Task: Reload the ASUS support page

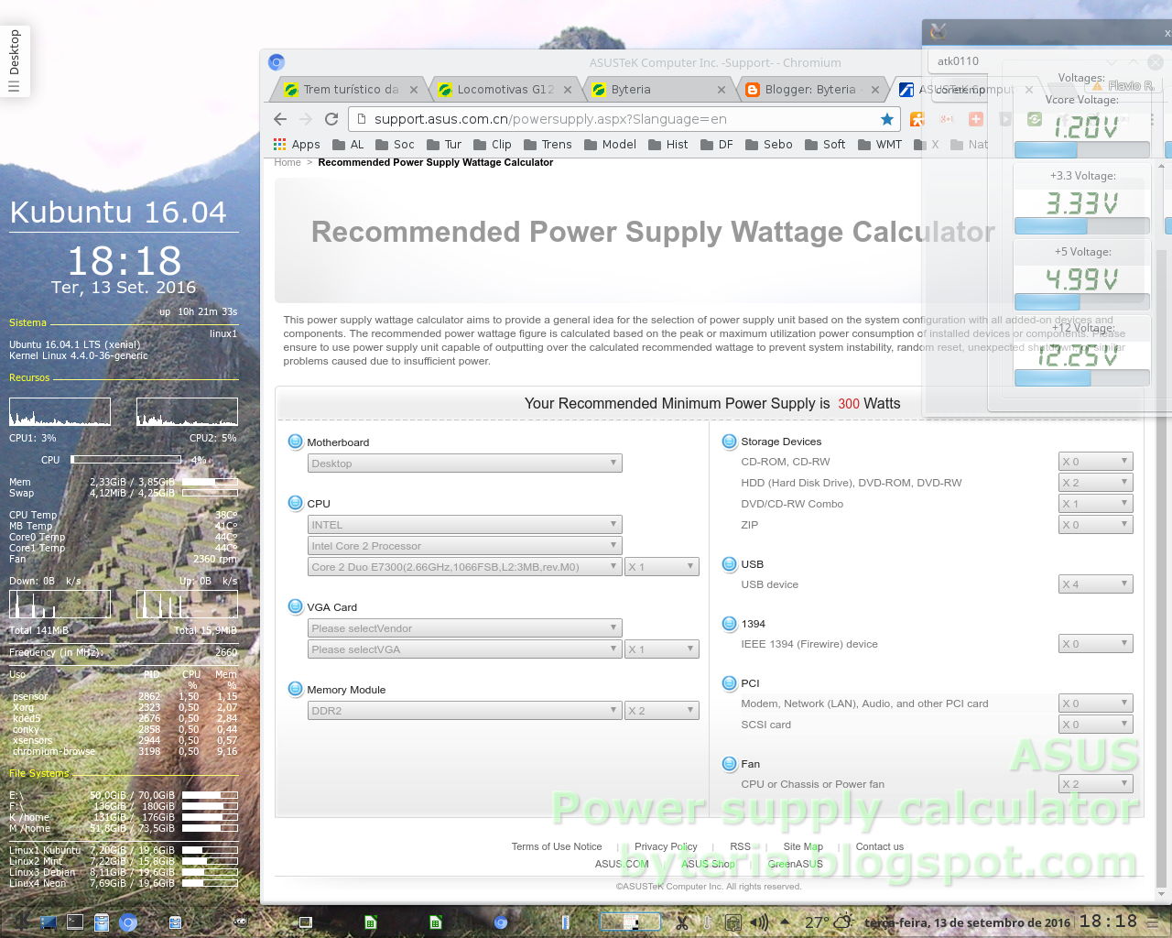Action: click(x=331, y=119)
